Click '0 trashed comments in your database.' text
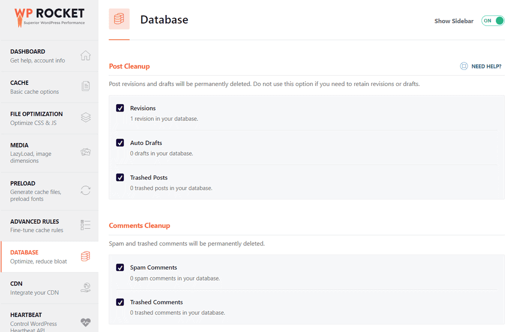The height and width of the screenshot is (332, 512). [x=177, y=312]
